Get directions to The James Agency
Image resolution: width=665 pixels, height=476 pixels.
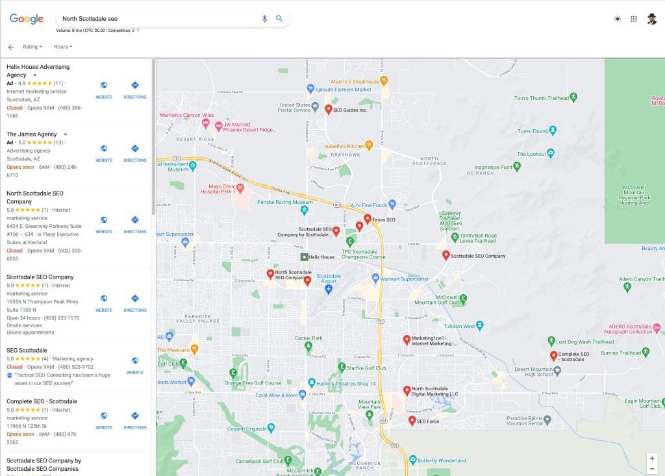135,153
